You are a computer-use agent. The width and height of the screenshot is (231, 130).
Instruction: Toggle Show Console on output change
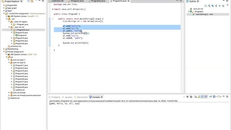coord(206,97)
